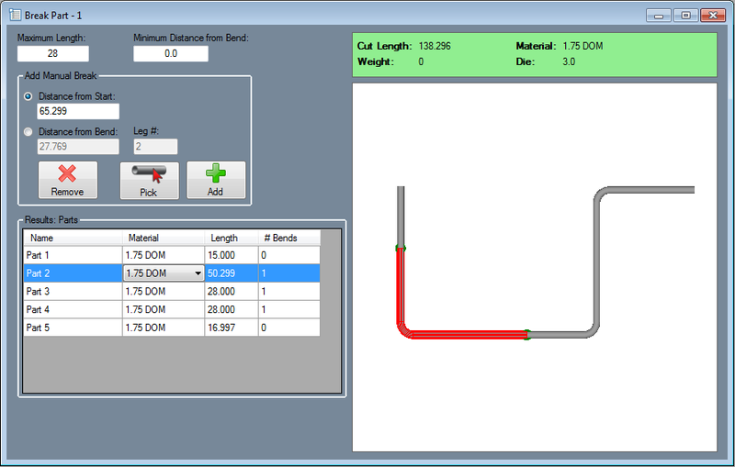Click the green break marker on vertical tube
The image size is (735, 467).
pyautogui.click(x=401, y=248)
